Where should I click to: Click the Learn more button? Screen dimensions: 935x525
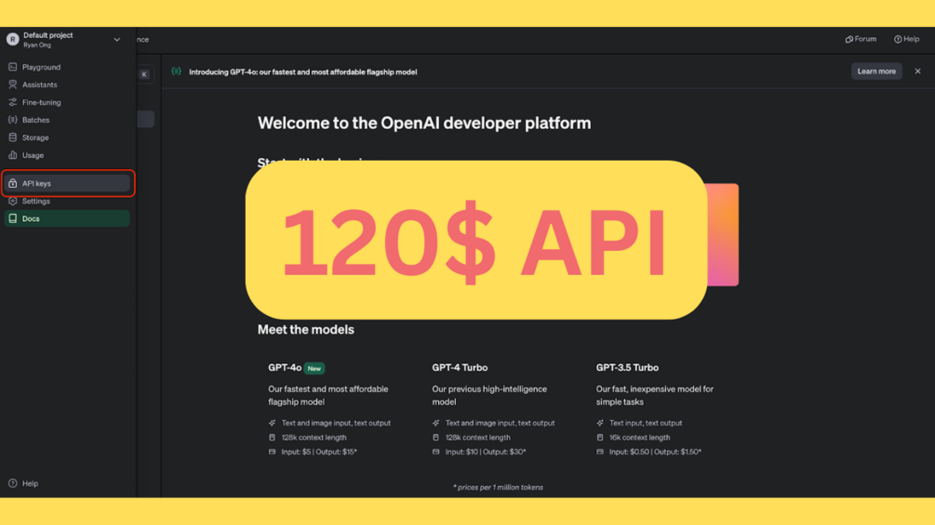(x=876, y=72)
